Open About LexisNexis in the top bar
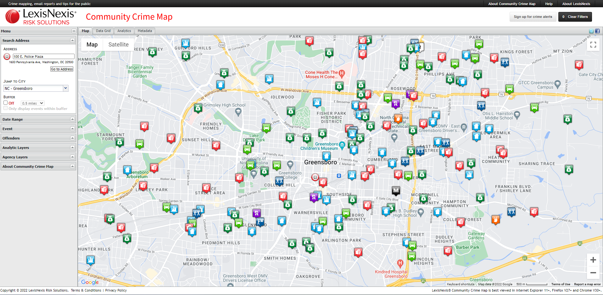603x295 pixels. pos(576,4)
